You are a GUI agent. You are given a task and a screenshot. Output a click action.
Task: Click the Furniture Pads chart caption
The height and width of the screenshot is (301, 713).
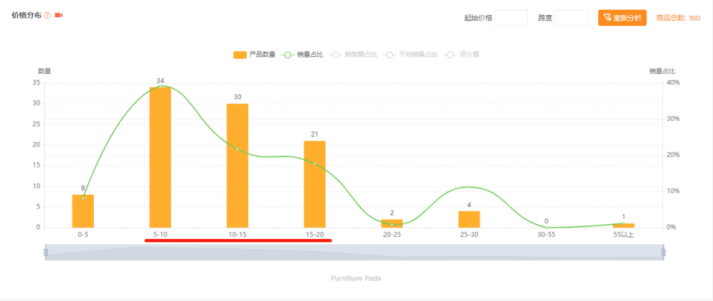(356, 278)
